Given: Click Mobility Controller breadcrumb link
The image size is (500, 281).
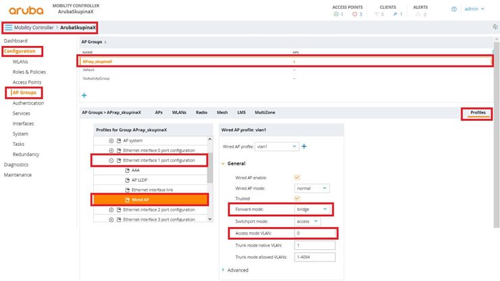Looking at the screenshot, I should click(x=34, y=28).
